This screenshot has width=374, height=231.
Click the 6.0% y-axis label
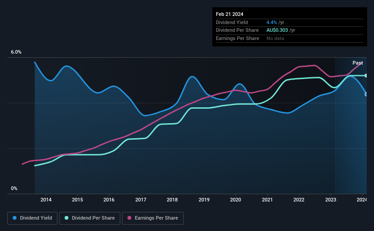point(16,52)
